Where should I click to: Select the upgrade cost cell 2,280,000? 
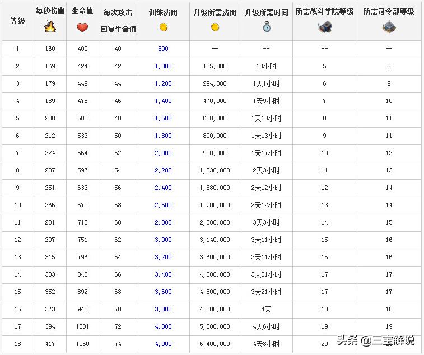[215, 222]
